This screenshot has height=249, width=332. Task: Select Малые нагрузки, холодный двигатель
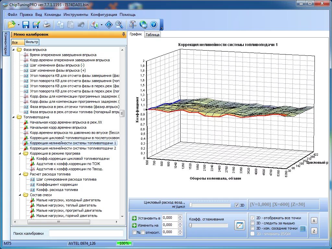(68, 200)
